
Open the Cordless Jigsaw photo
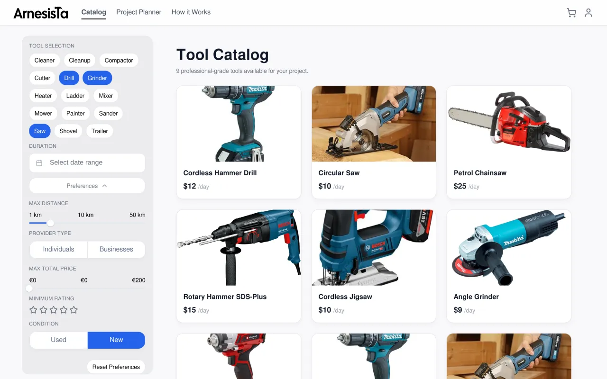(x=374, y=248)
